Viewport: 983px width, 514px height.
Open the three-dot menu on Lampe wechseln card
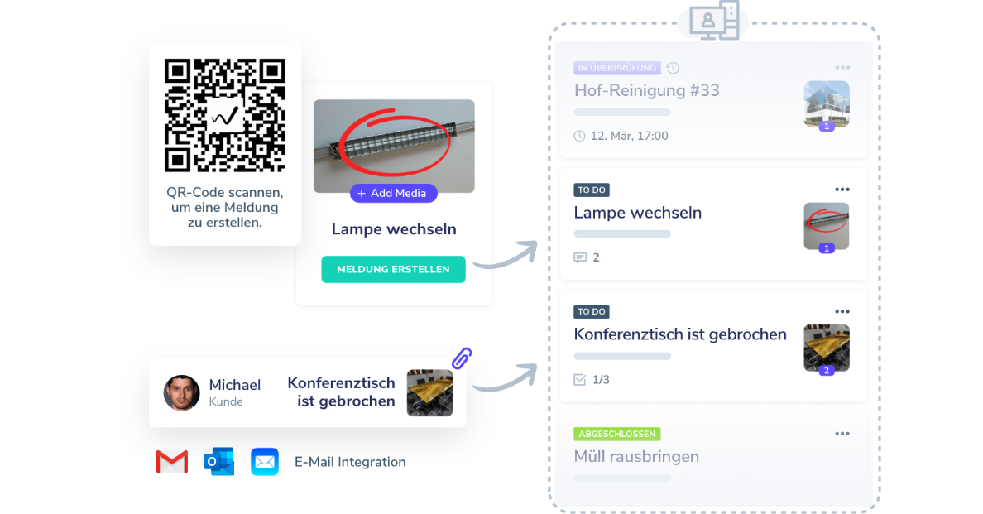tap(842, 190)
